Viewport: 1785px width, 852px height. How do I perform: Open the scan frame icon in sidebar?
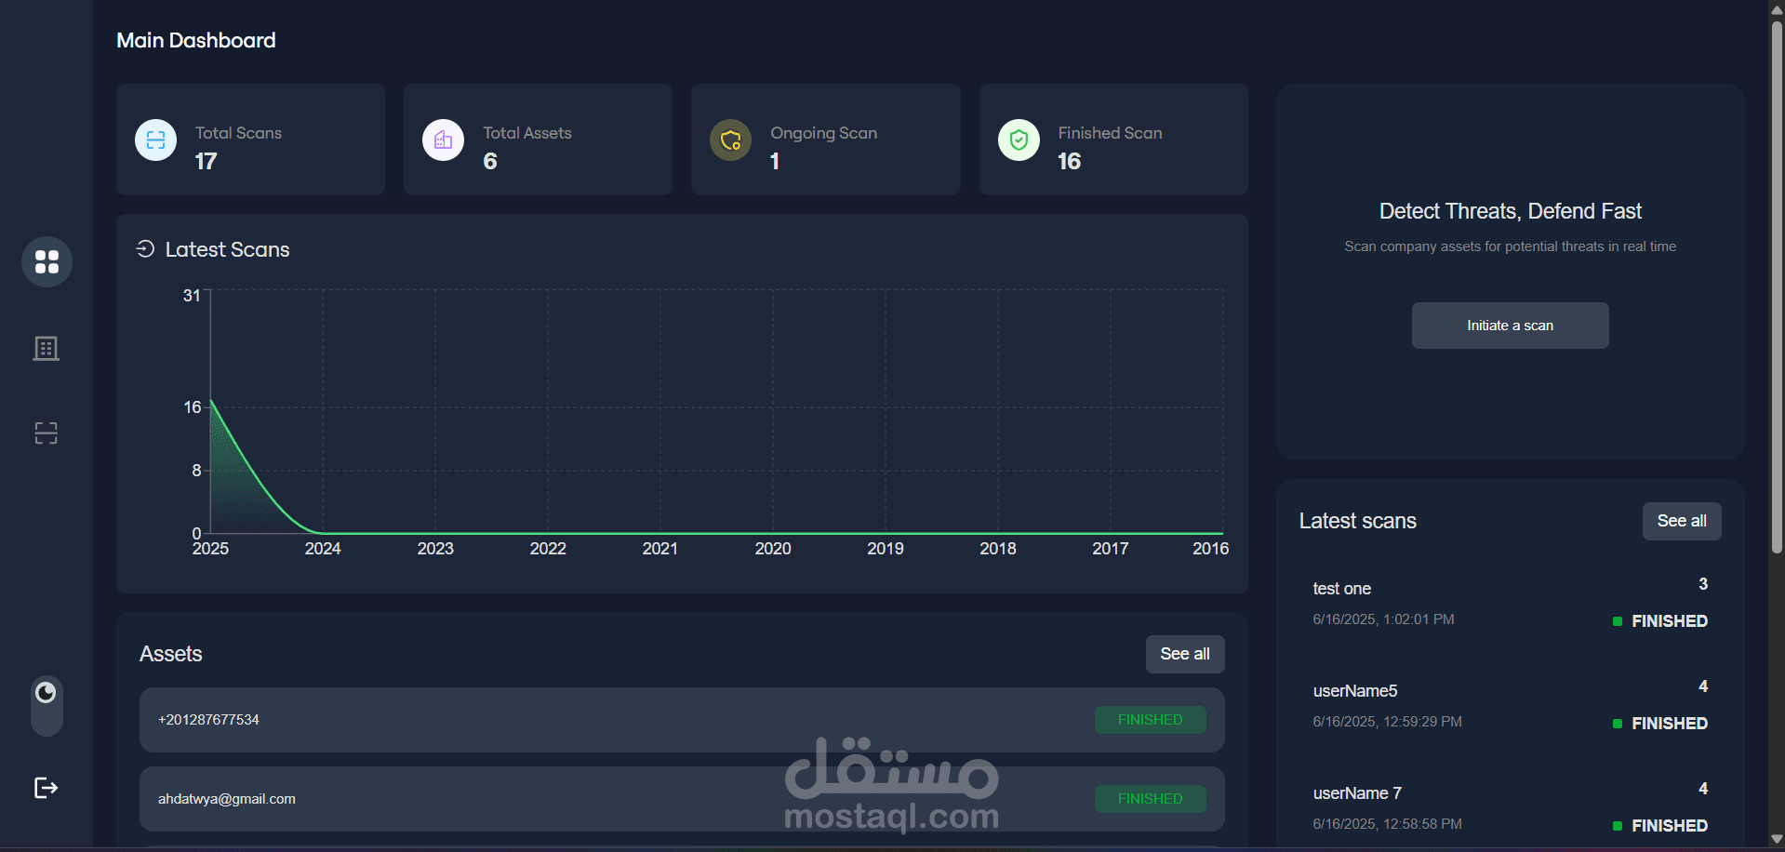coord(46,433)
